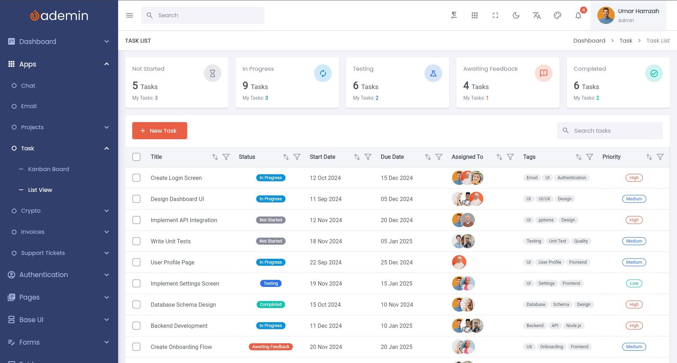This screenshot has height=363, width=677.
Task: Open the language translate icon
Action: click(537, 15)
